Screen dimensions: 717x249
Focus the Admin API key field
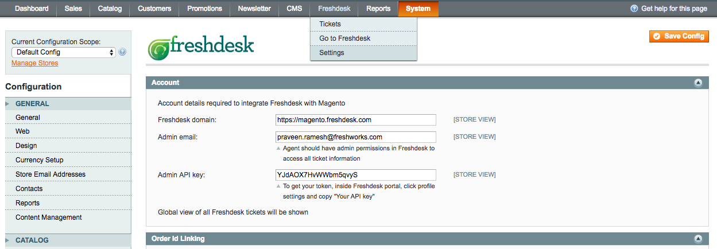click(x=355, y=175)
